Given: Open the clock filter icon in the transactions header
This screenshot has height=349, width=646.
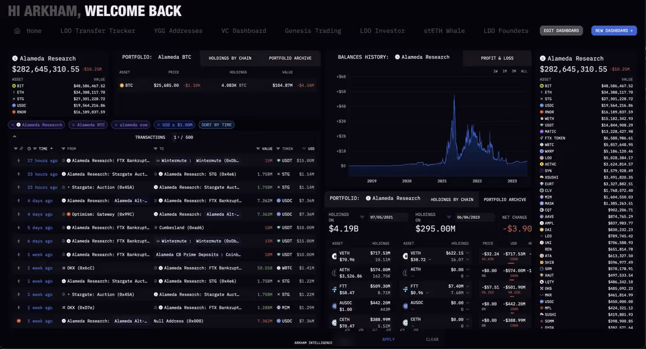Looking at the screenshot, I should (28, 149).
